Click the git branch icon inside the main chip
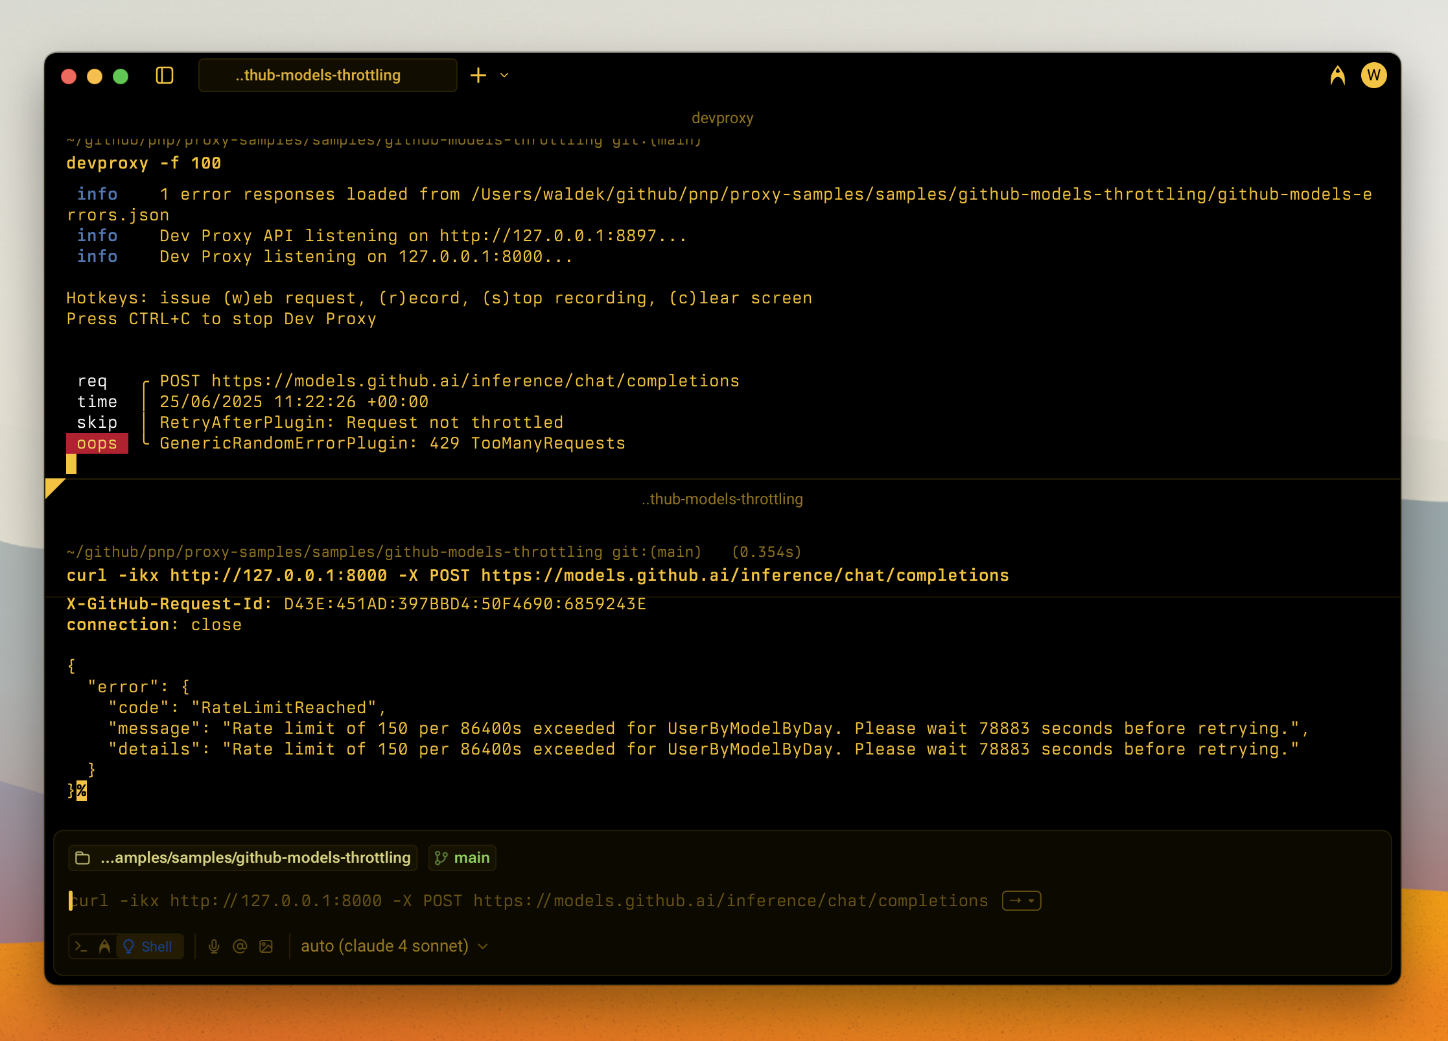 (x=443, y=858)
